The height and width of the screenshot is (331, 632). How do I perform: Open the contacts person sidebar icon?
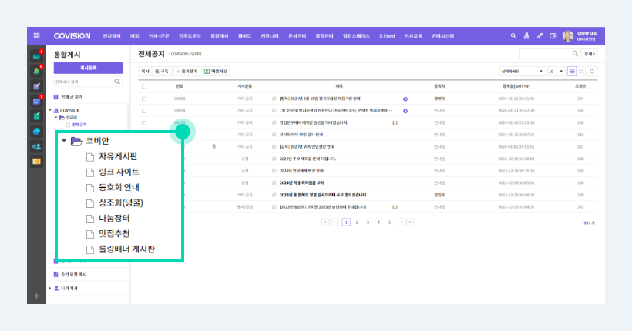[37, 146]
